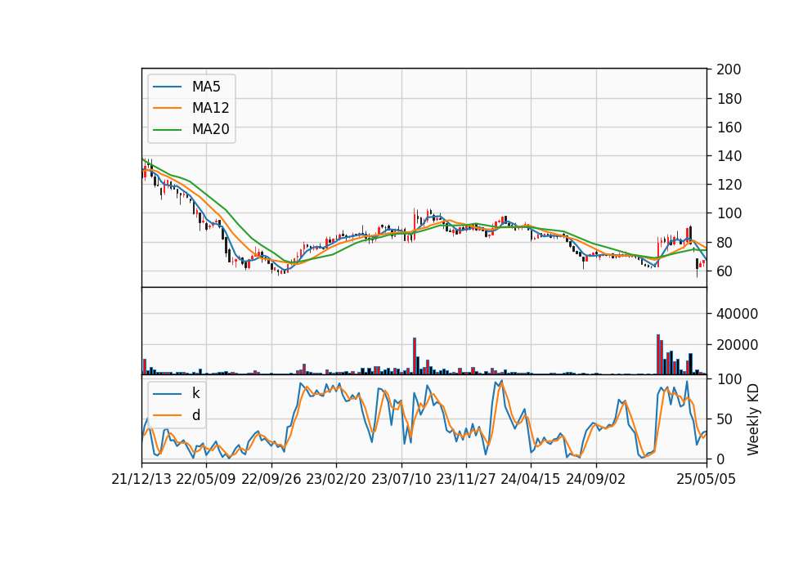Click the 24/09/02 date label
This screenshot has width=785, height=564.
tap(596, 480)
